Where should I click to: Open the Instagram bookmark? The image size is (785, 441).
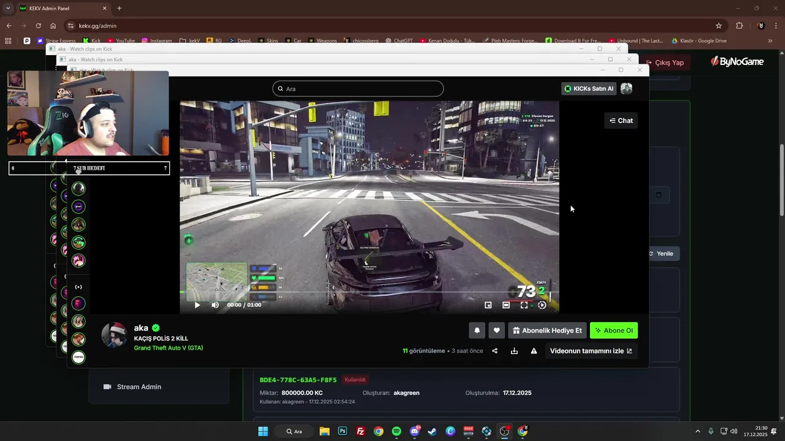[x=157, y=40]
